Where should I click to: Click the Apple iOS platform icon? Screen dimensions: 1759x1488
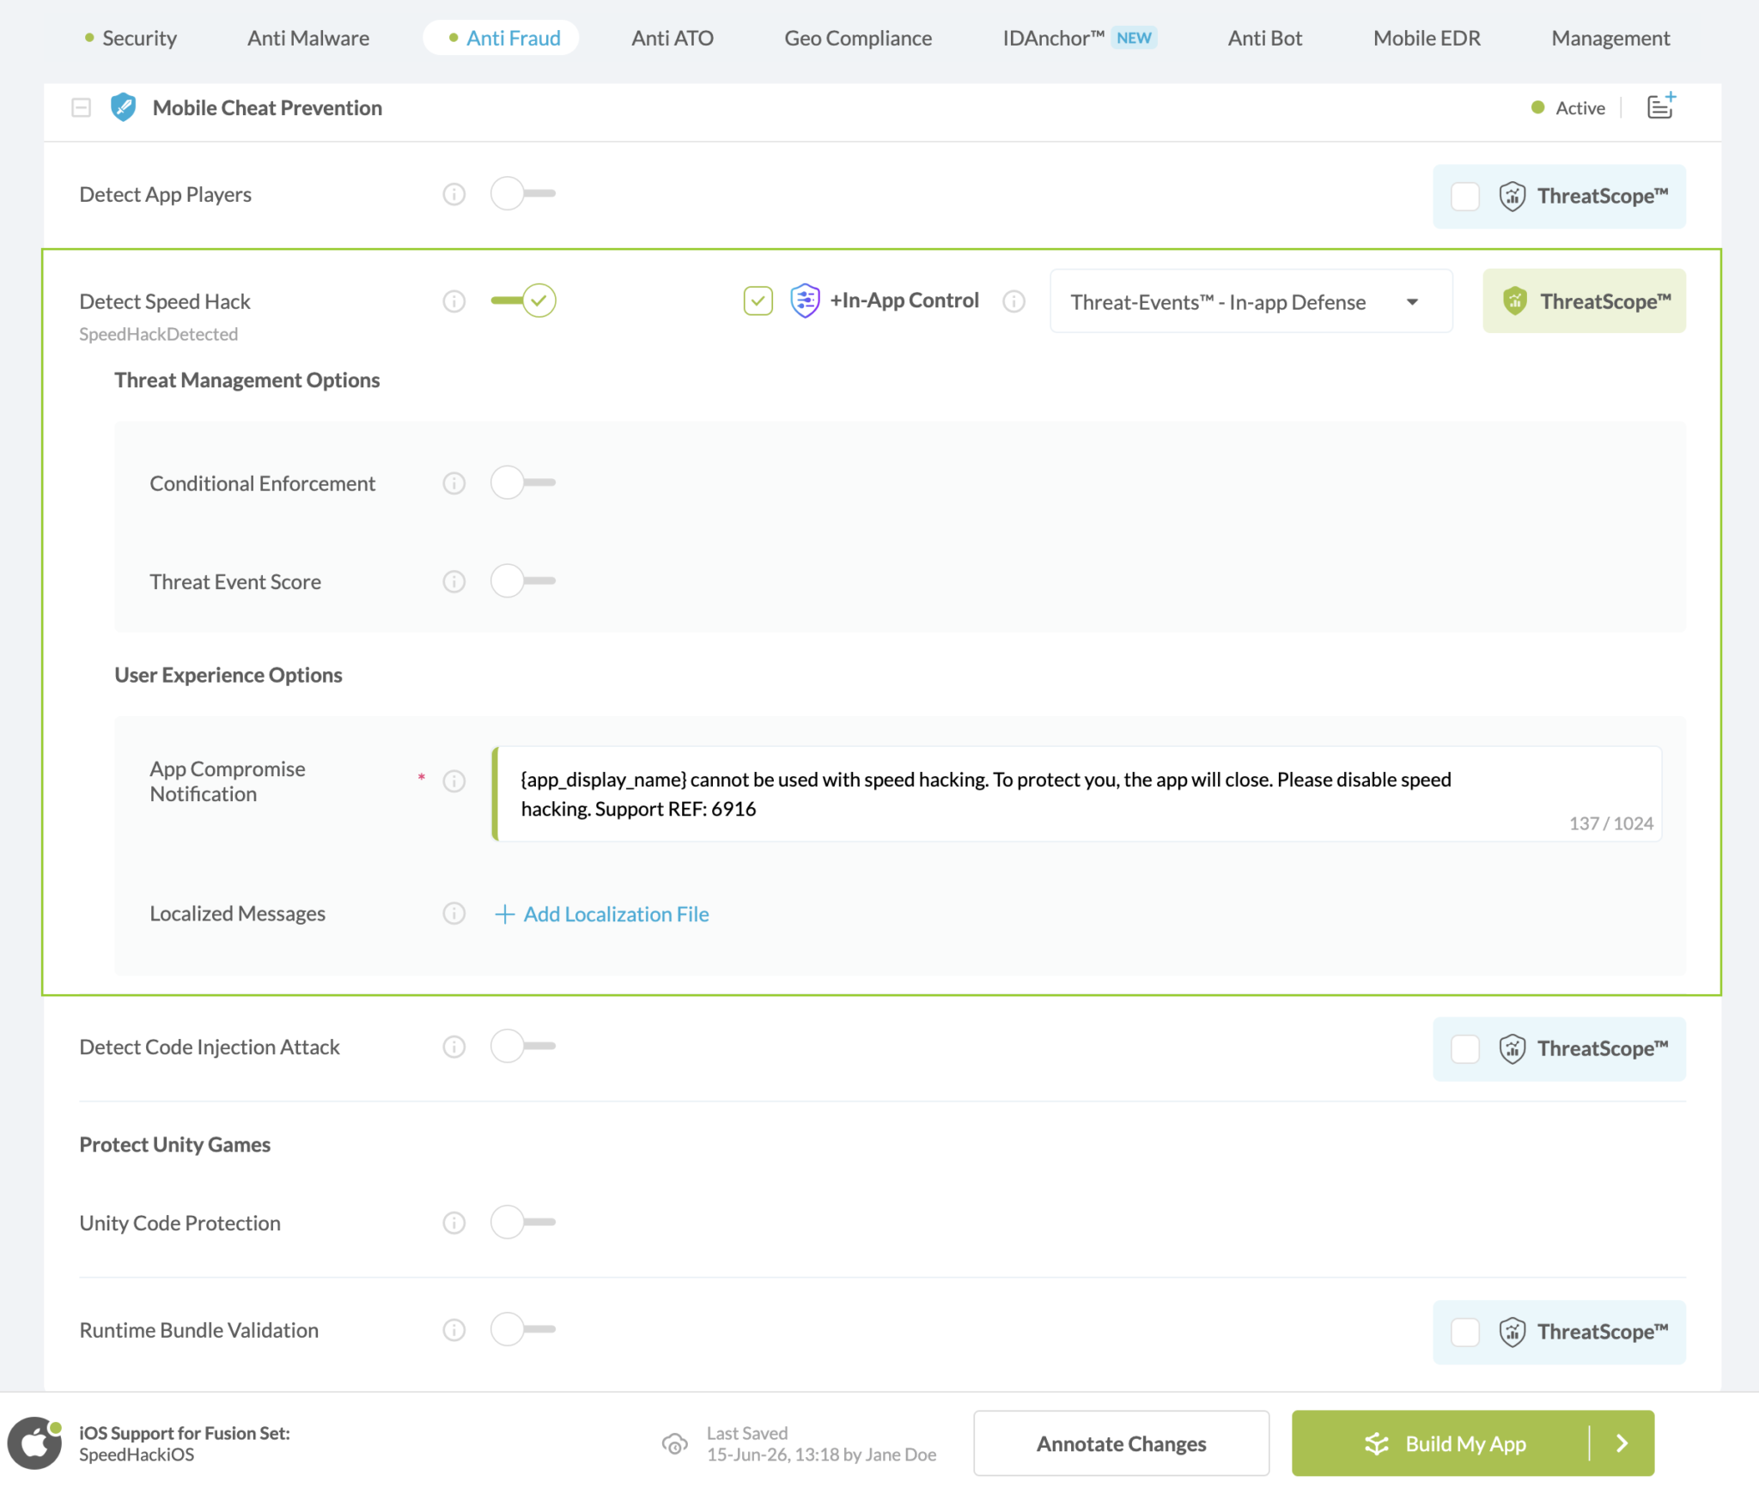pos(34,1443)
